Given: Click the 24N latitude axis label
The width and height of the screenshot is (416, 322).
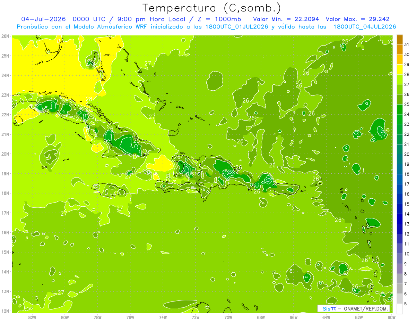Looking at the screenshot, I should (x=5, y=75).
